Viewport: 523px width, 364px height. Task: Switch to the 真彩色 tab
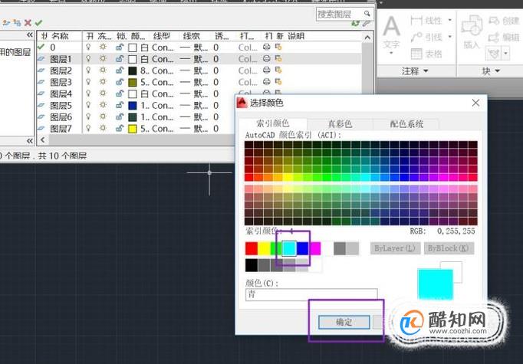[340, 124]
